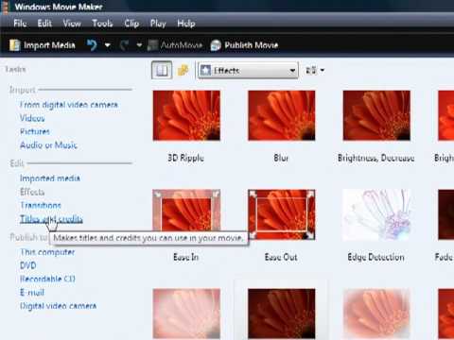Image resolution: width=454 pixels, height=340 pixels.
Task: Click the '3D Ripple' effect label
Action: pyautogui.click(x=185, y=158)
